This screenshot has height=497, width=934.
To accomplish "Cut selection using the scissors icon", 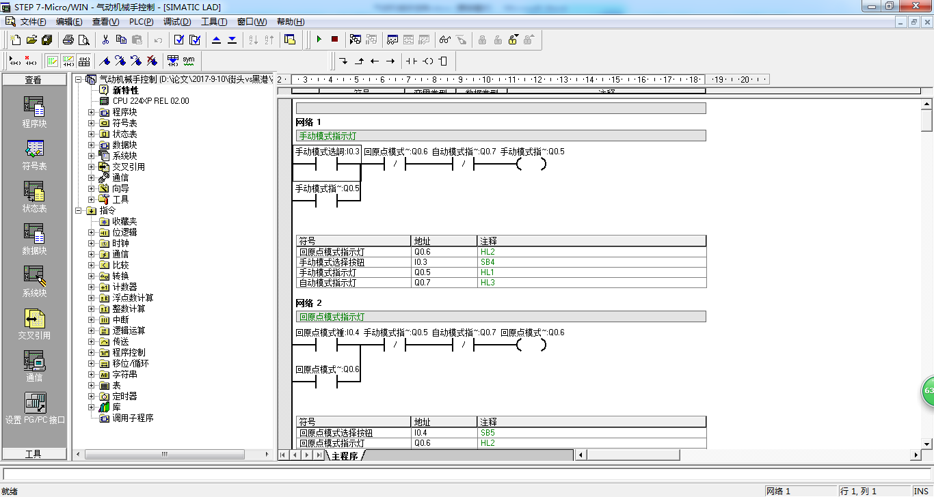I will point(106,40).
